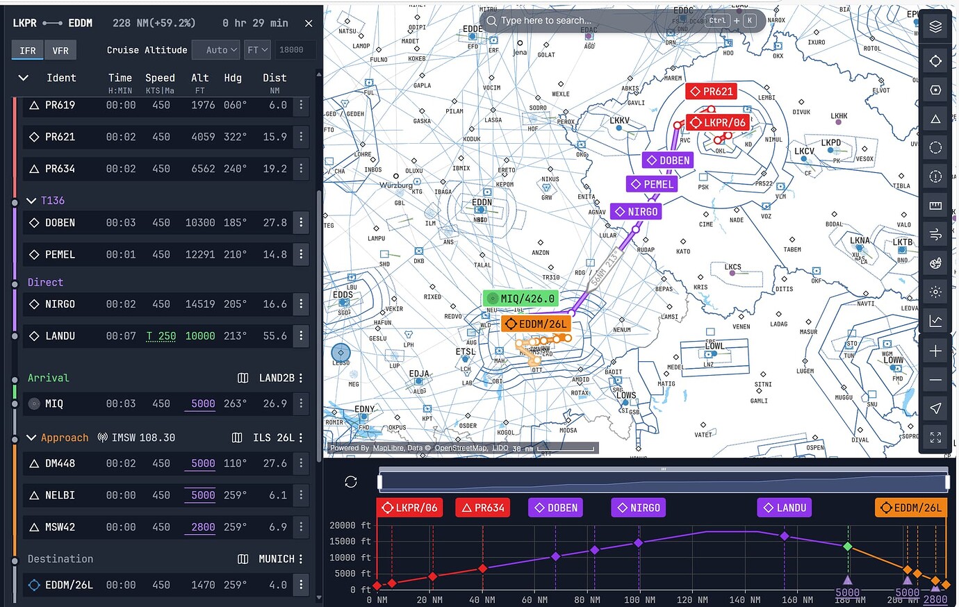Collapse the T136 airway section

(x=31, y=200)
